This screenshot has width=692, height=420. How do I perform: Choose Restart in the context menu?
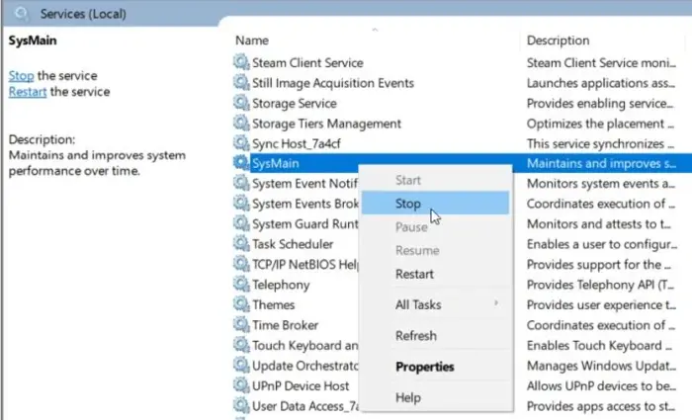(414, 274)
